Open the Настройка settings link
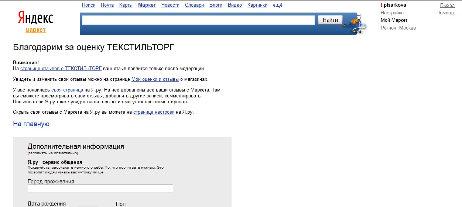The image size is (462, 207). [392, 13]
